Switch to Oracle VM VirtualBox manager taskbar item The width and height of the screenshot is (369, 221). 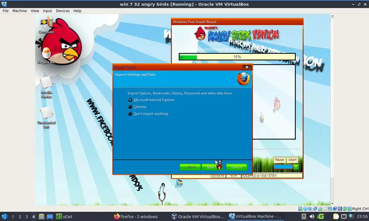coord(198,216)
